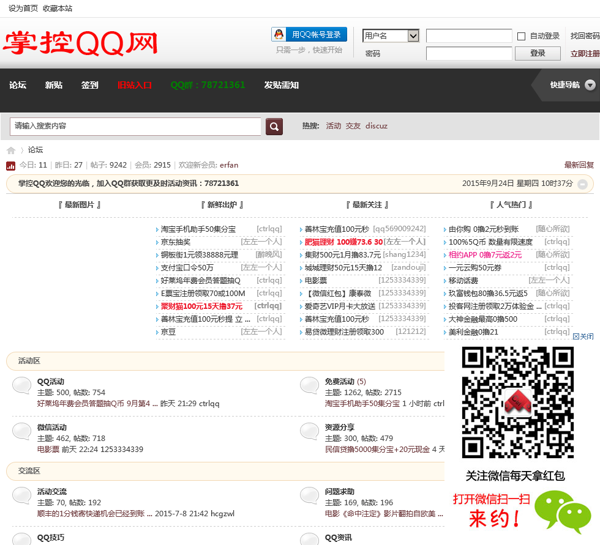
Task: Open the 微信活动 forum title
Action: point(51,428)
